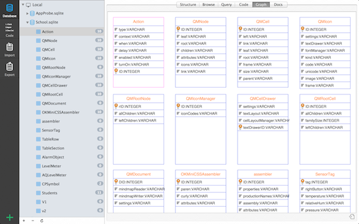Click the key icon for tag in SensorTag

tap(302, 182)
